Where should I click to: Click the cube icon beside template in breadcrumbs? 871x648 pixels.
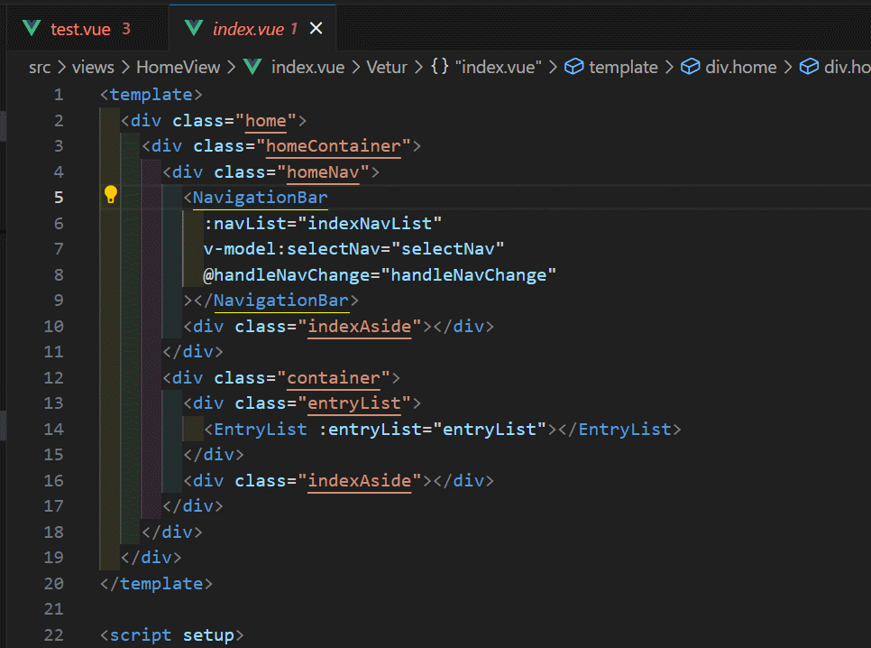click(x=572, y=67)
